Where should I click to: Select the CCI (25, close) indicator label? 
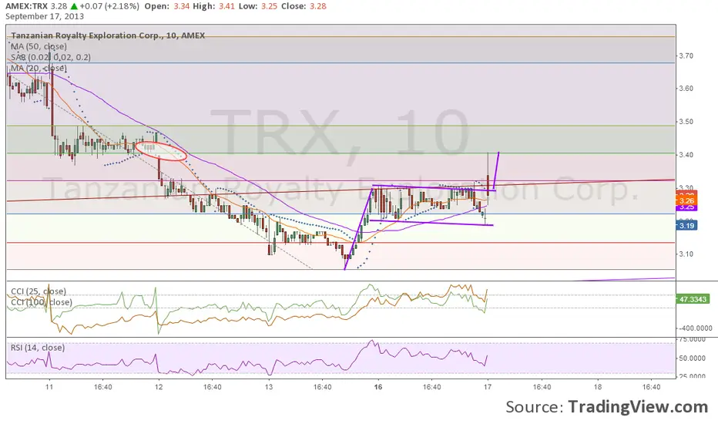39,291
